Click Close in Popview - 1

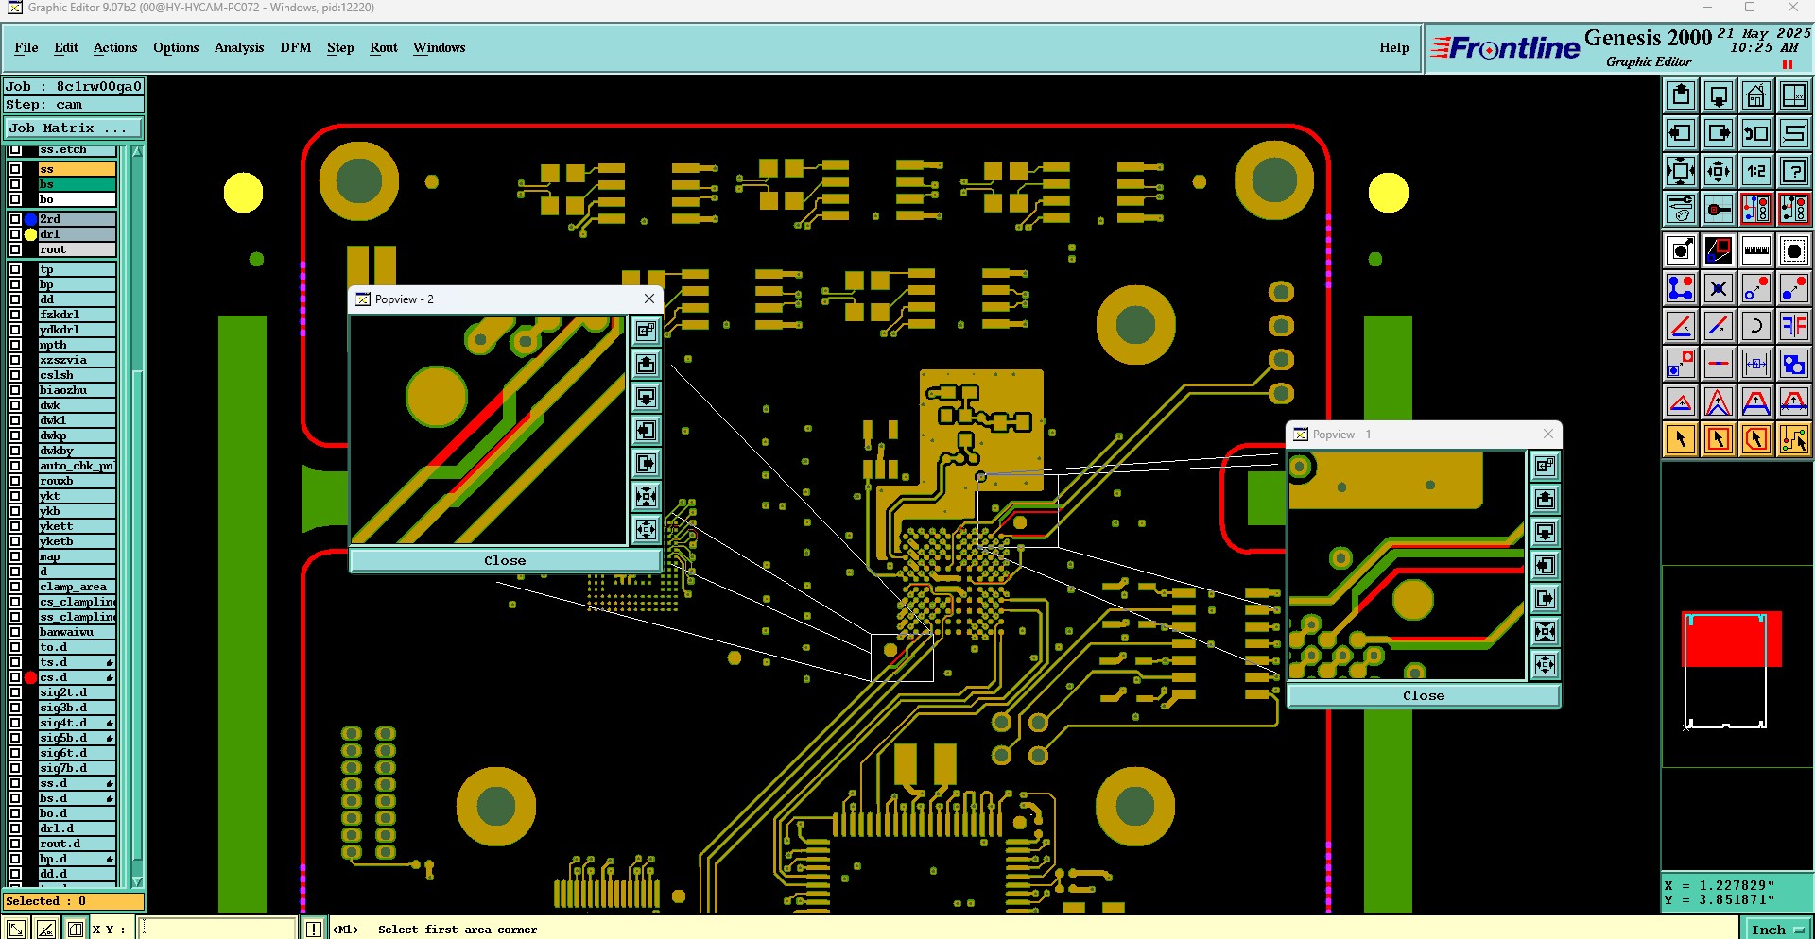1424,695
